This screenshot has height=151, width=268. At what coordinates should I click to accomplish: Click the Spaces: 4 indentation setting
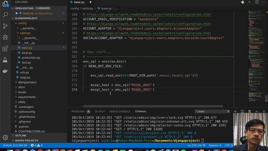(215, 146)
